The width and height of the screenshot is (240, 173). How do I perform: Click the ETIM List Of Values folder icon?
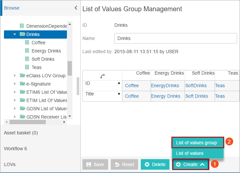[x=22, y=100]
